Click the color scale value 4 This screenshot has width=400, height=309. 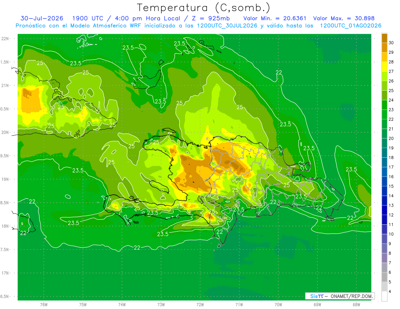pos(391,292)
